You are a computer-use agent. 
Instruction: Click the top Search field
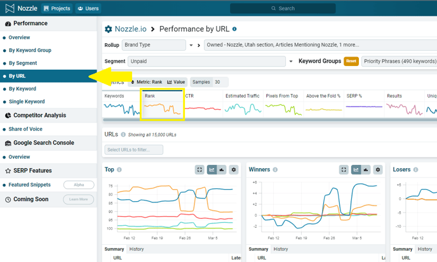(283, 8)
